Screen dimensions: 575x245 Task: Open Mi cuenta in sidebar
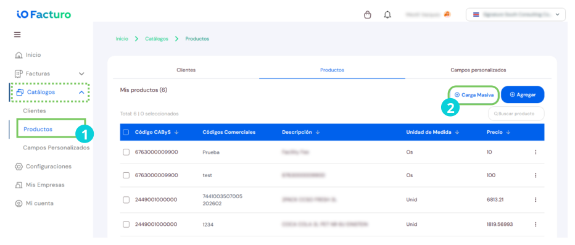tap(34, 203)
